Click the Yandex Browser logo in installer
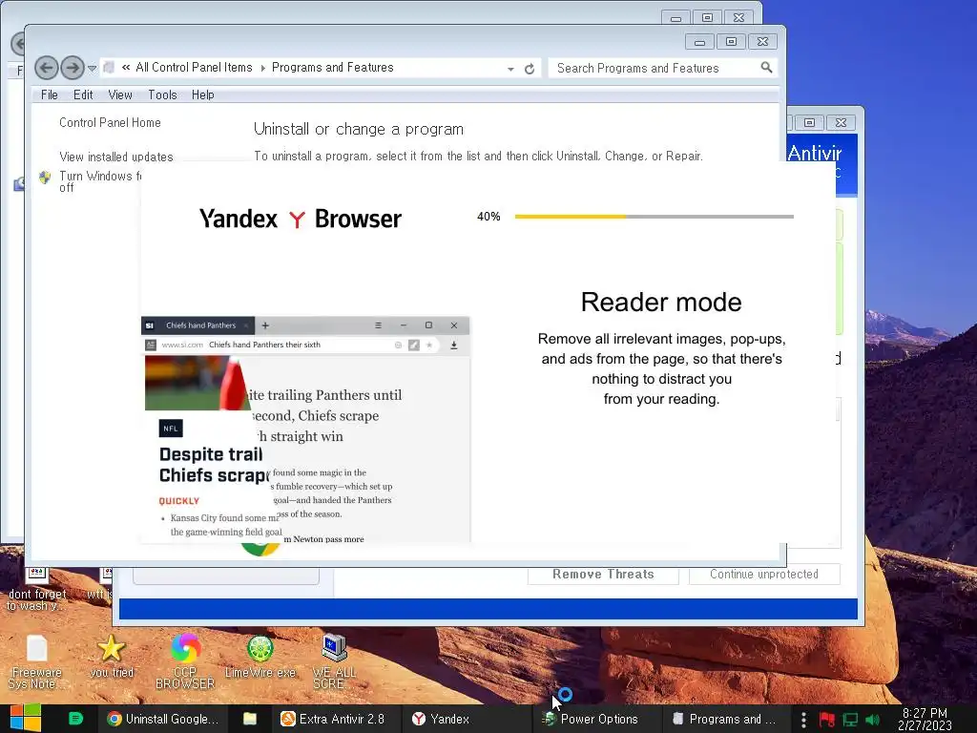Image resolution: width=977 pixels, height=733 pixels. (301, 219)
